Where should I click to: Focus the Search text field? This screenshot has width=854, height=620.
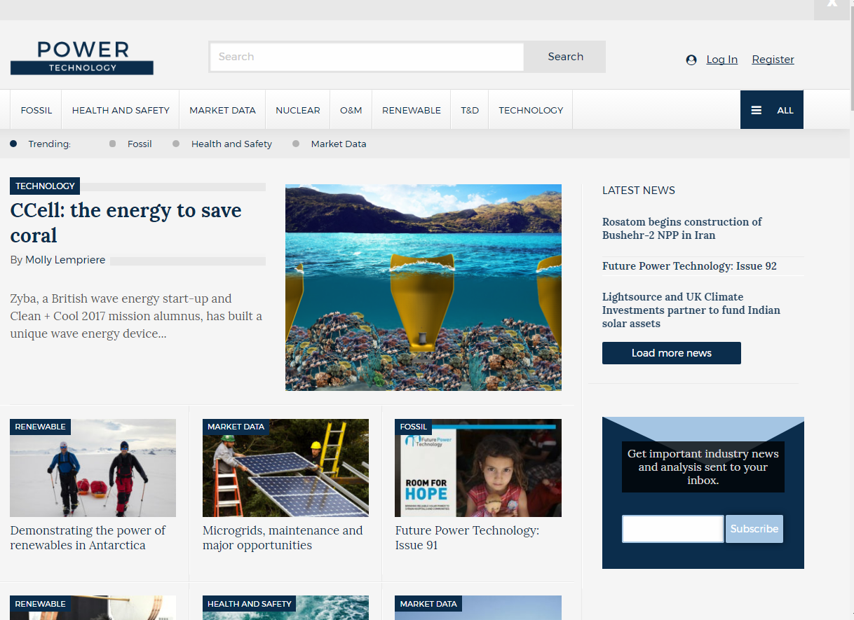(x=367, y=57)
